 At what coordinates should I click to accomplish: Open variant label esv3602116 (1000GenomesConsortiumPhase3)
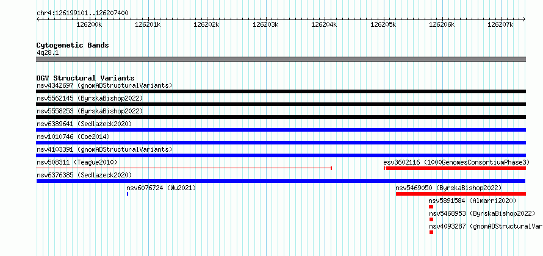pos(456,162)
